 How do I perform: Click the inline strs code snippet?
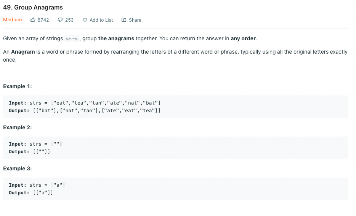coord(72,39)
